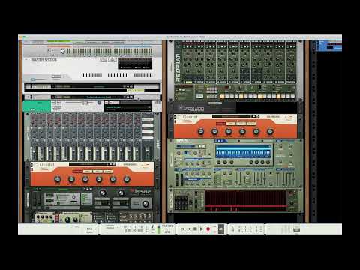The width and height of the screenshot is (360, 270).
Task: Click the transport Fast Forward button
Action: (189, 229)
